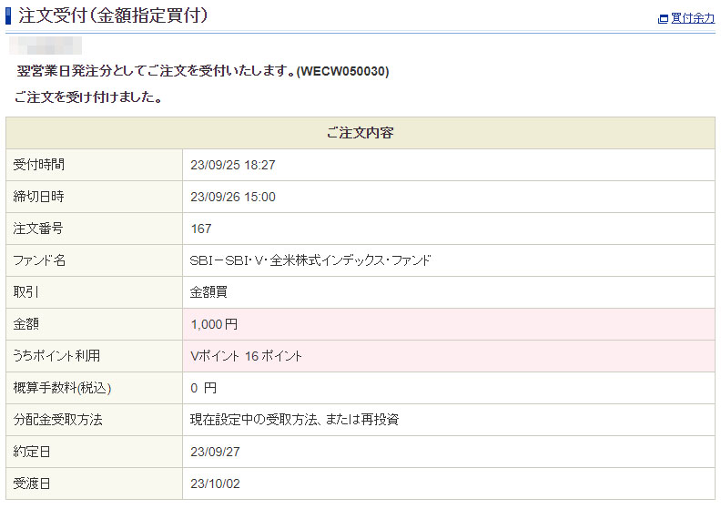Select the 受付時間 value 23/09/25 18:27

pos(233,165)
